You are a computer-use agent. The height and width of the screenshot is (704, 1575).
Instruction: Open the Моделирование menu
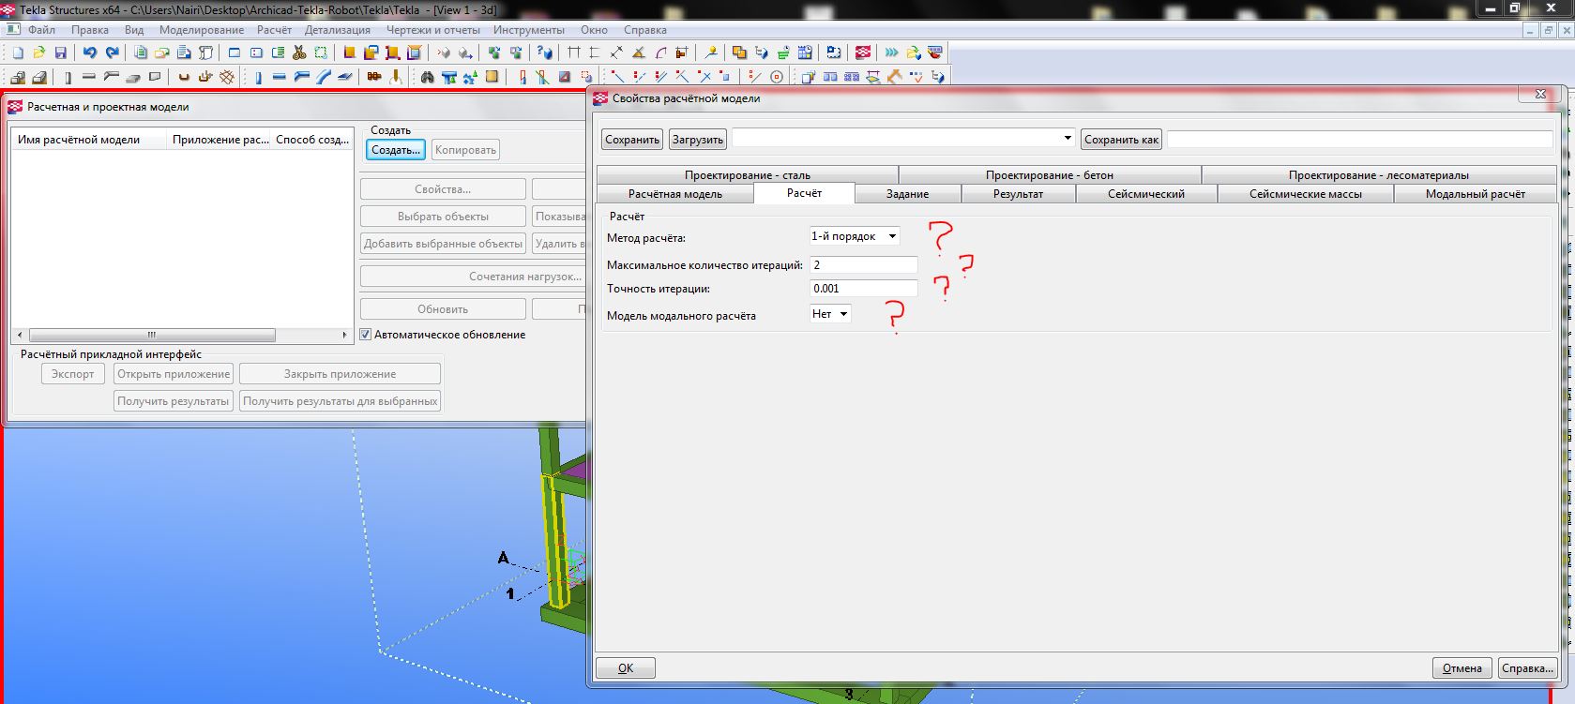(x=201, y=30)
